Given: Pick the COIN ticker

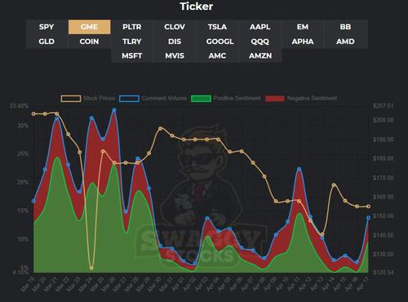Looking at the screenshot, I should pos(89,42).
